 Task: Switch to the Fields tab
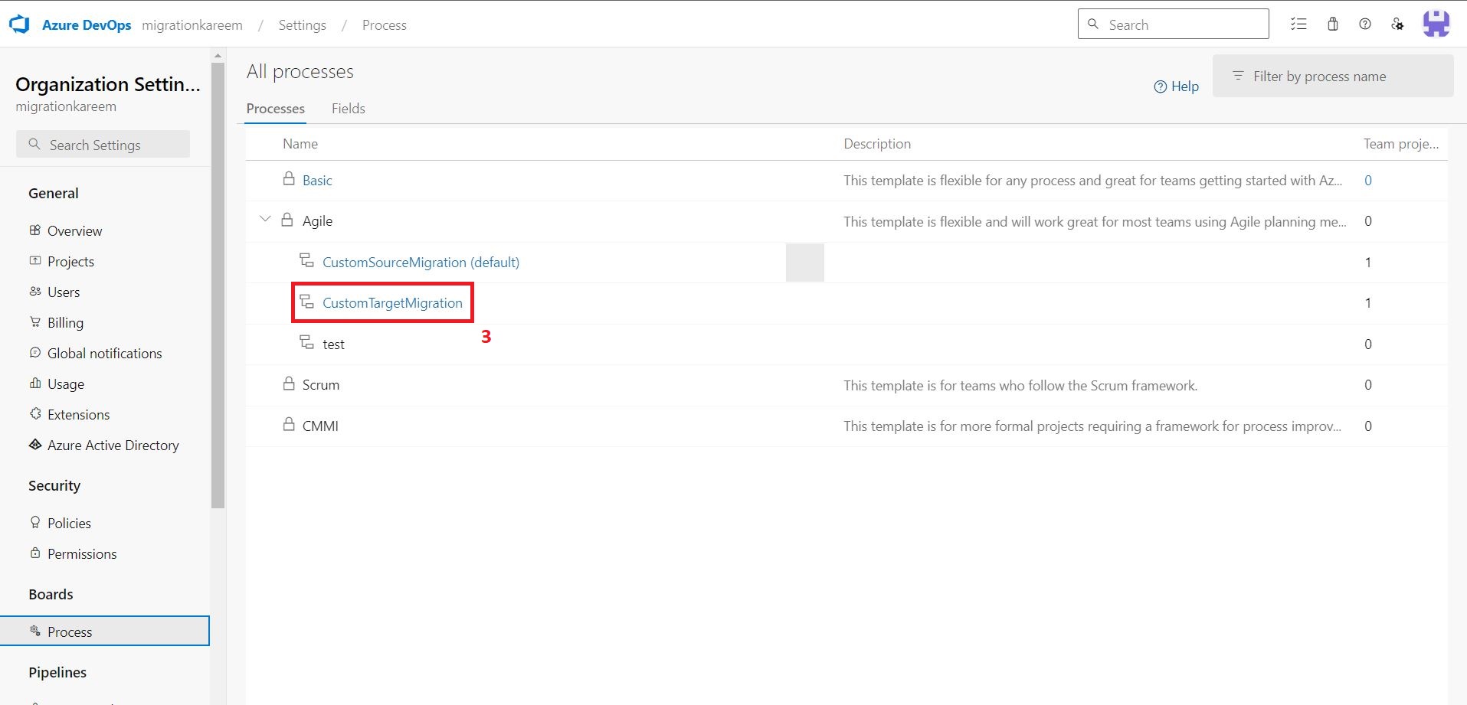pos(349,108)
